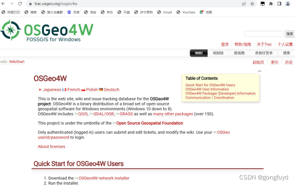Open the 天猫 bookmark
This screenshot has height=185, width=295.
[124, 12]
